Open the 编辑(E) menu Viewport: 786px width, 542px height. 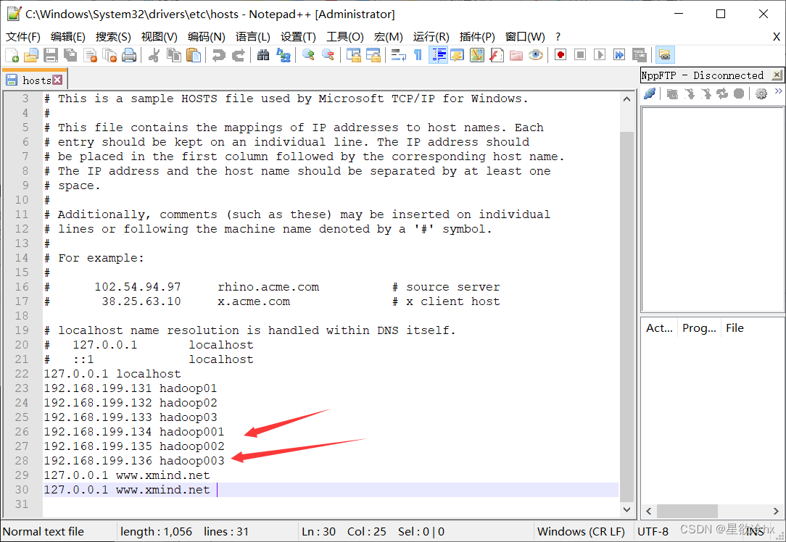pyautogui.click(x=68, y=36)
